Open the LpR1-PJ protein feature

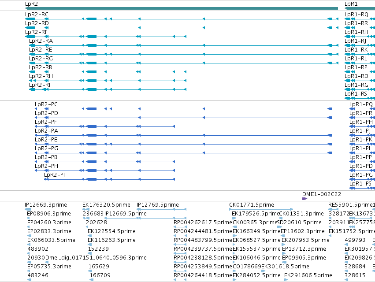[x=360, y=131]
